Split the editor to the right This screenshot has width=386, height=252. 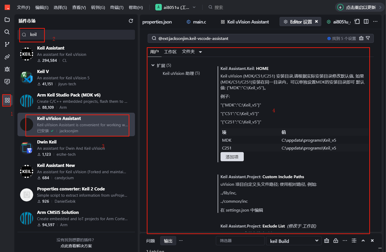coord(366,22)
